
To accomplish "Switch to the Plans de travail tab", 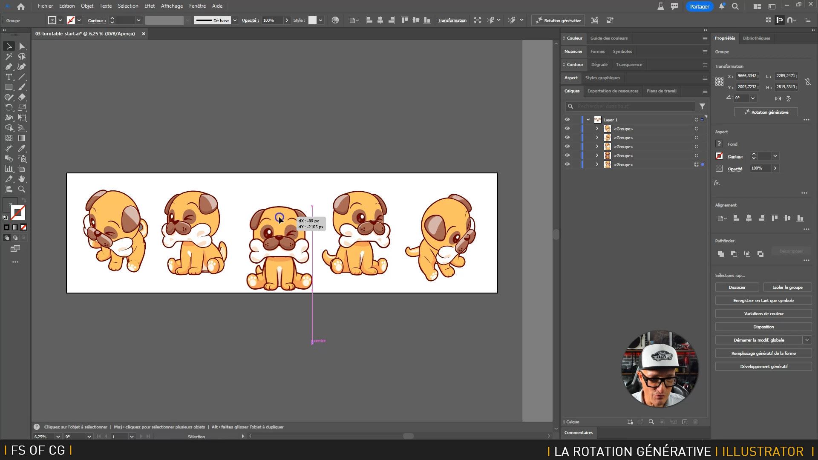I will pyautogui.click(x=661, y=91).
